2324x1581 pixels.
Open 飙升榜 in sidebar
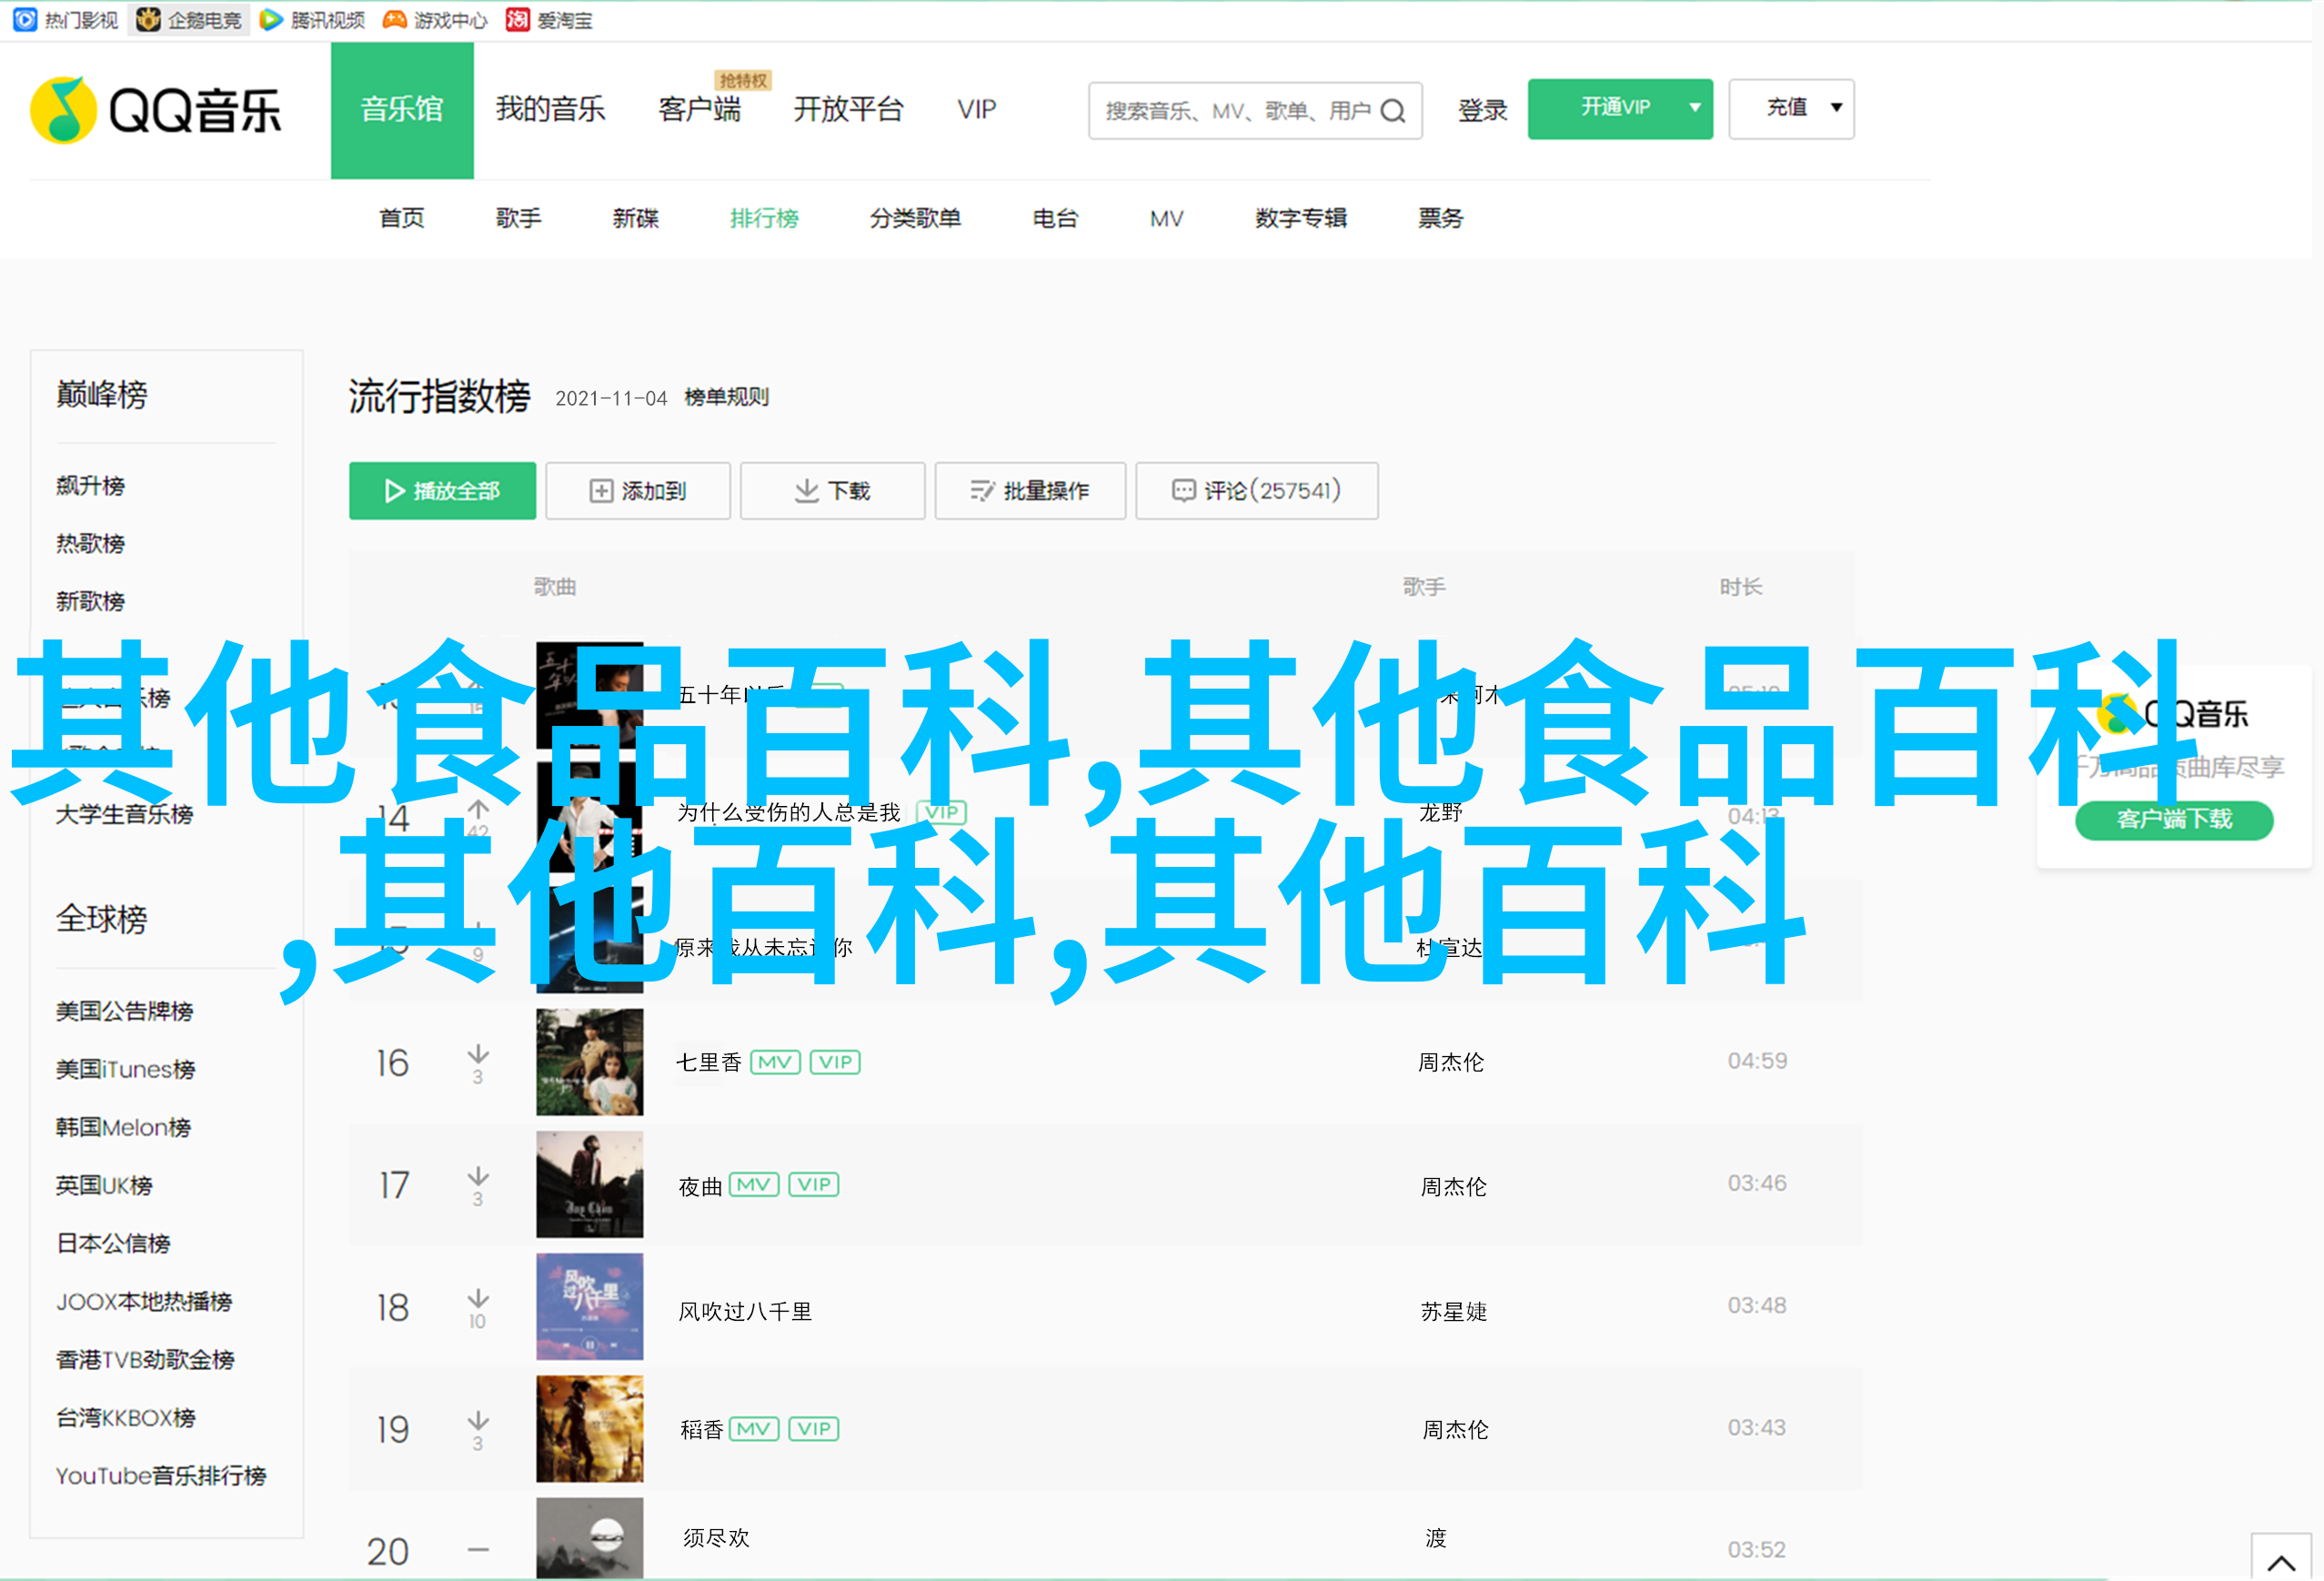pyautogui.click(x=90, y=486)
